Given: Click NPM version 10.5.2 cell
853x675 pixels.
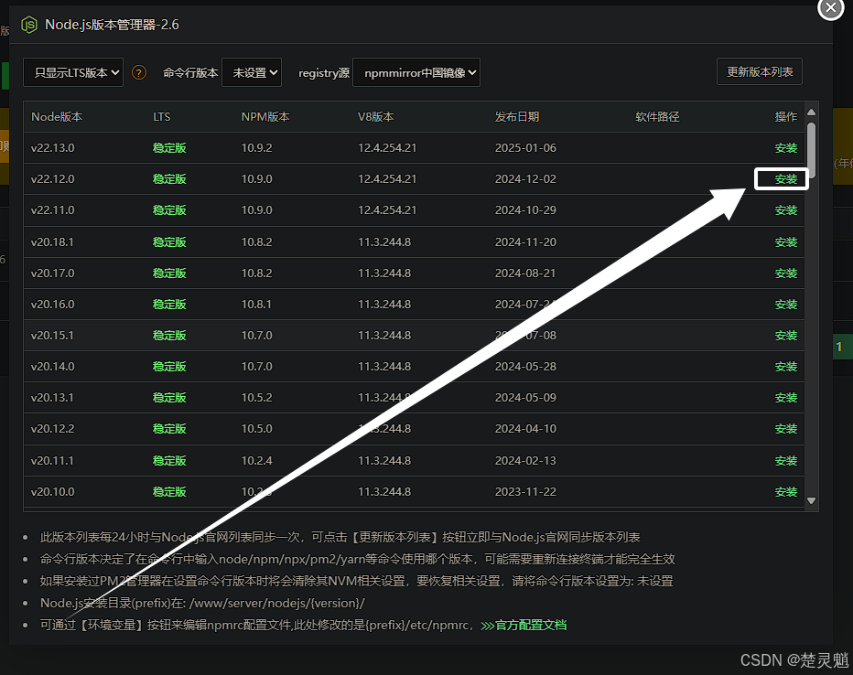Looking at the screenshot, I should pos(257,397).
